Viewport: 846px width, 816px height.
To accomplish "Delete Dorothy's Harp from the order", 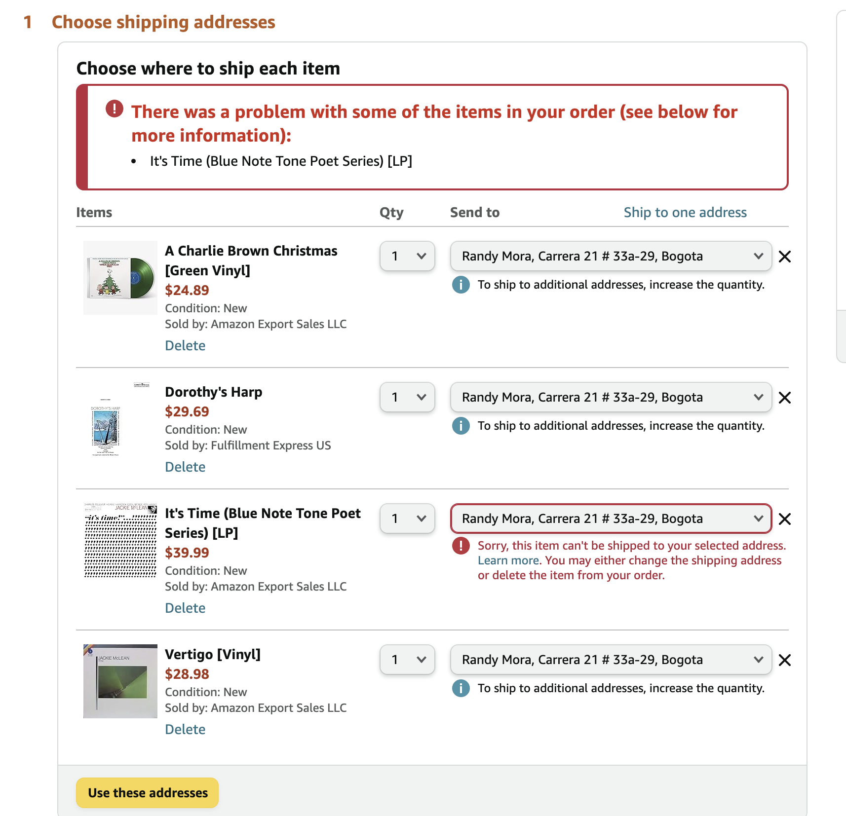I will (x=185, y=467).
